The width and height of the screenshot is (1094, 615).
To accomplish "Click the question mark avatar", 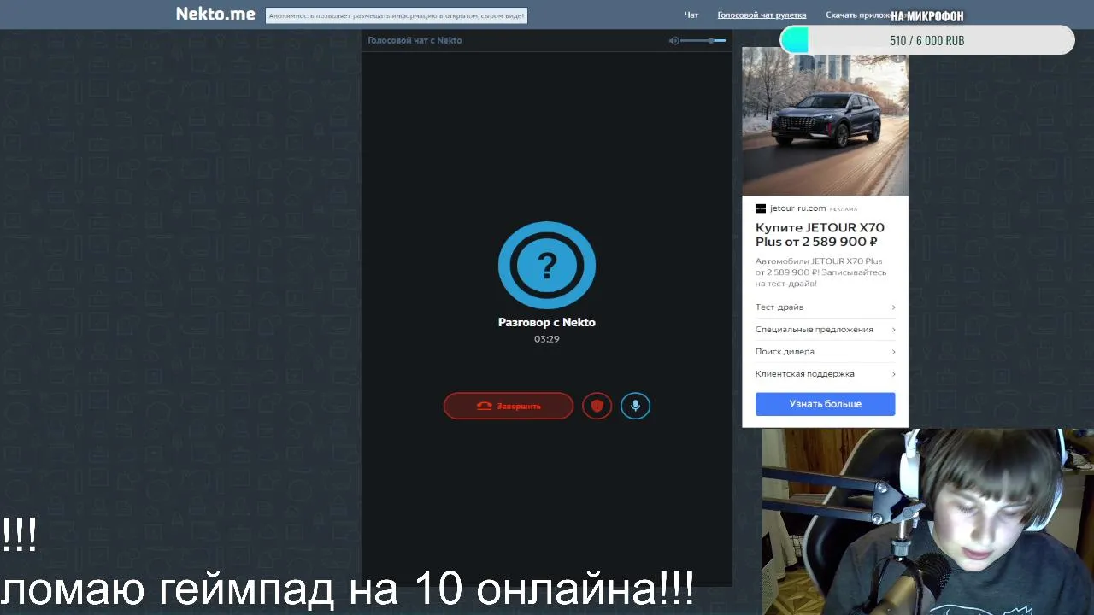I will click(547, 266).
